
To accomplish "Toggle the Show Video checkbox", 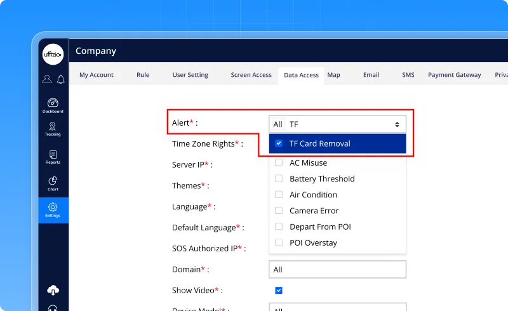I will 279,290.
